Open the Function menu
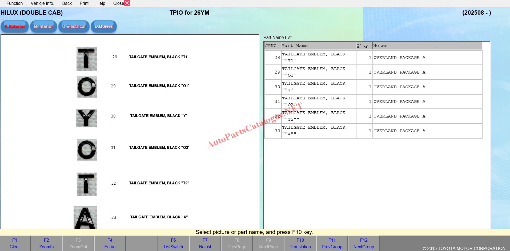The height and width of the screenshot is (251, 510). 14,3
